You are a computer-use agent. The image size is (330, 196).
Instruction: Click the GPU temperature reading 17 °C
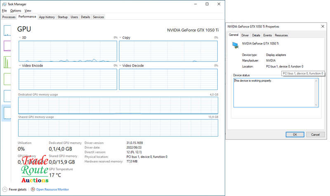point(55,175)
